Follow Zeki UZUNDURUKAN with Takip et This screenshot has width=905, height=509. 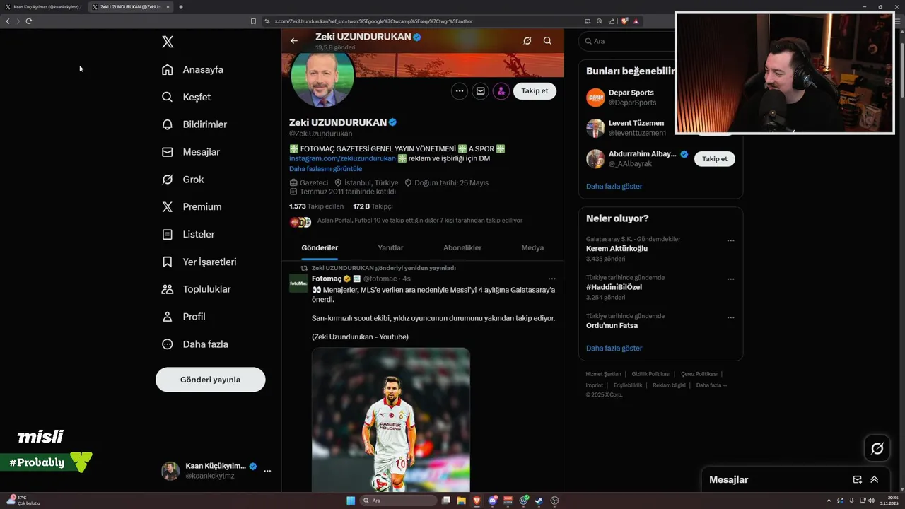pos(535,91)
